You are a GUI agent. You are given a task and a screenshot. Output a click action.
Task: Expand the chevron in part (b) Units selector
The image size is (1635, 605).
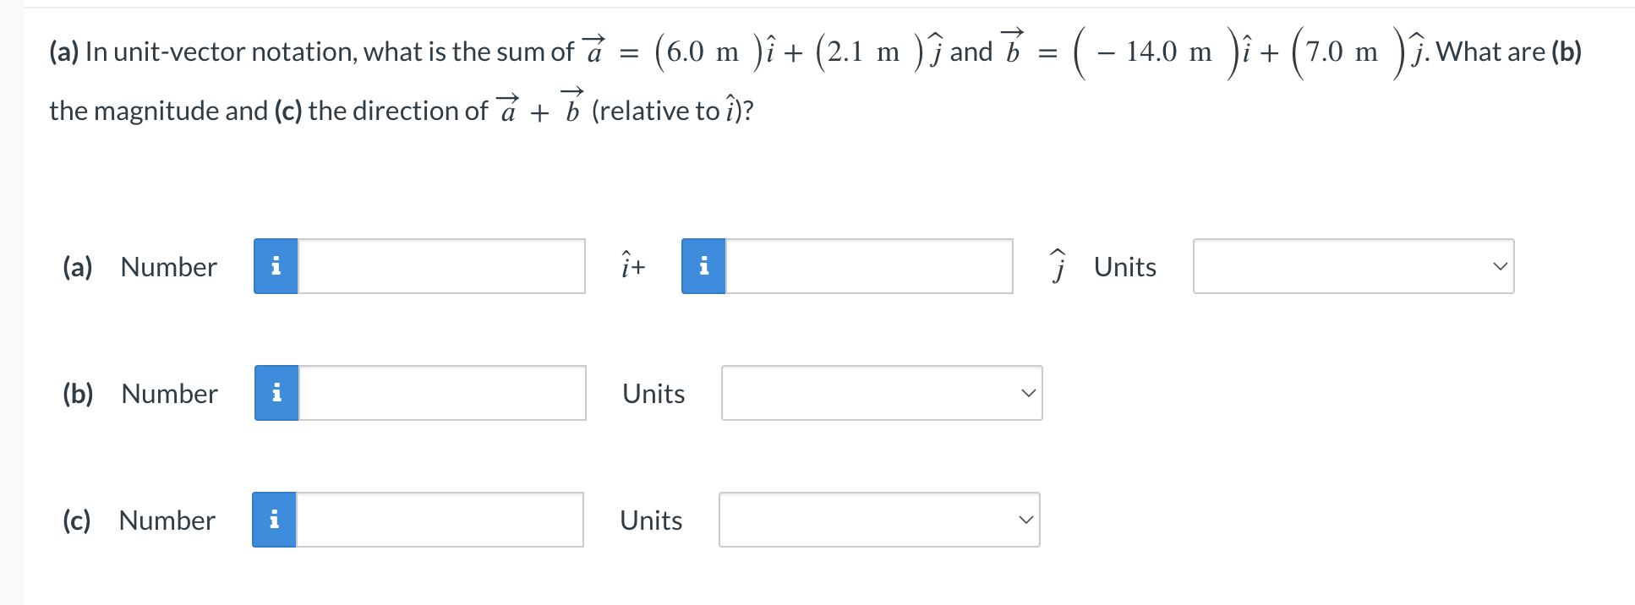1028,391
